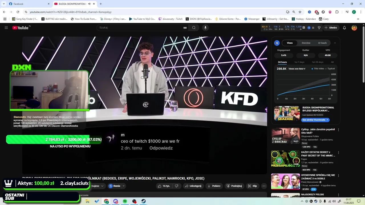Screen dimensions: 365x205
Task: Mute the YouTube tab via speaker icon
Action: [89, 4]
